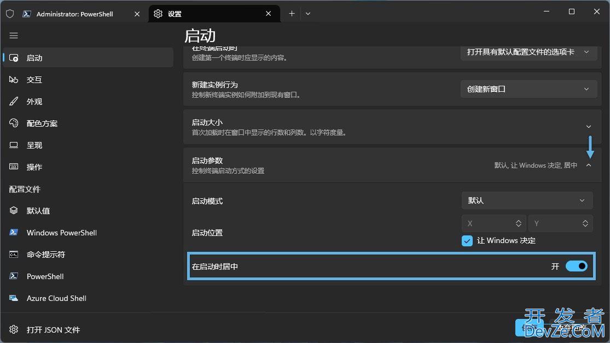Expand the 启动大小 section
This screenshot has width=610, height=343.
click(x=588, y=127)
